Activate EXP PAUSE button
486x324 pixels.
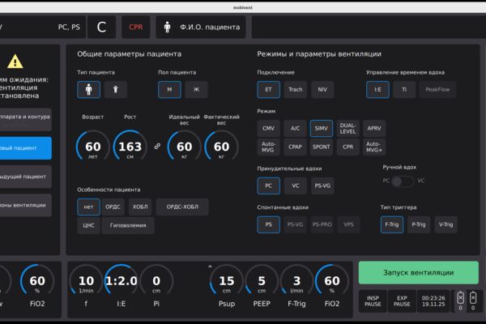402,301
